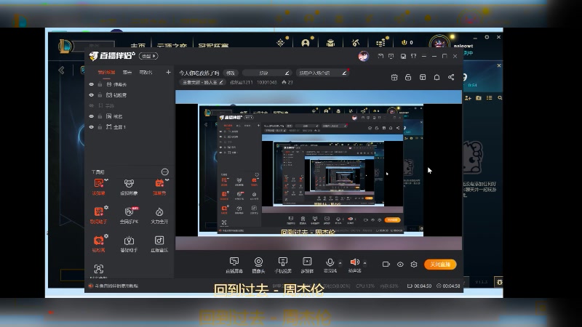Open the 正版音乐 music tool
The height and width of the screenshot is (327, 582).
159,244
